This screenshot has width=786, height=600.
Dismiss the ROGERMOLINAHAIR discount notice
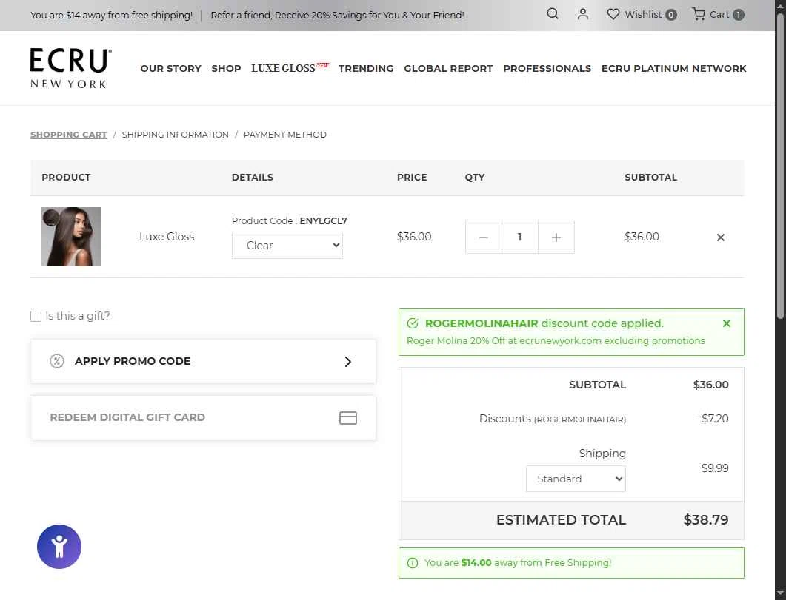[x=726, y=323]
